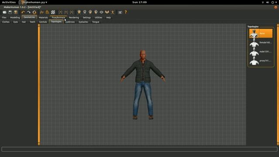
Task: Select the proxy741 topology
Action: [261, 61]
